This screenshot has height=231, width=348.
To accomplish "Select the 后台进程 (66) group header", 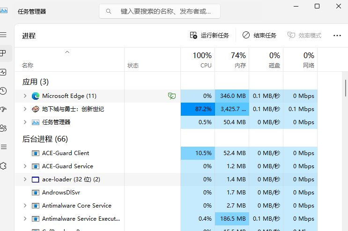I will (45, 139).
